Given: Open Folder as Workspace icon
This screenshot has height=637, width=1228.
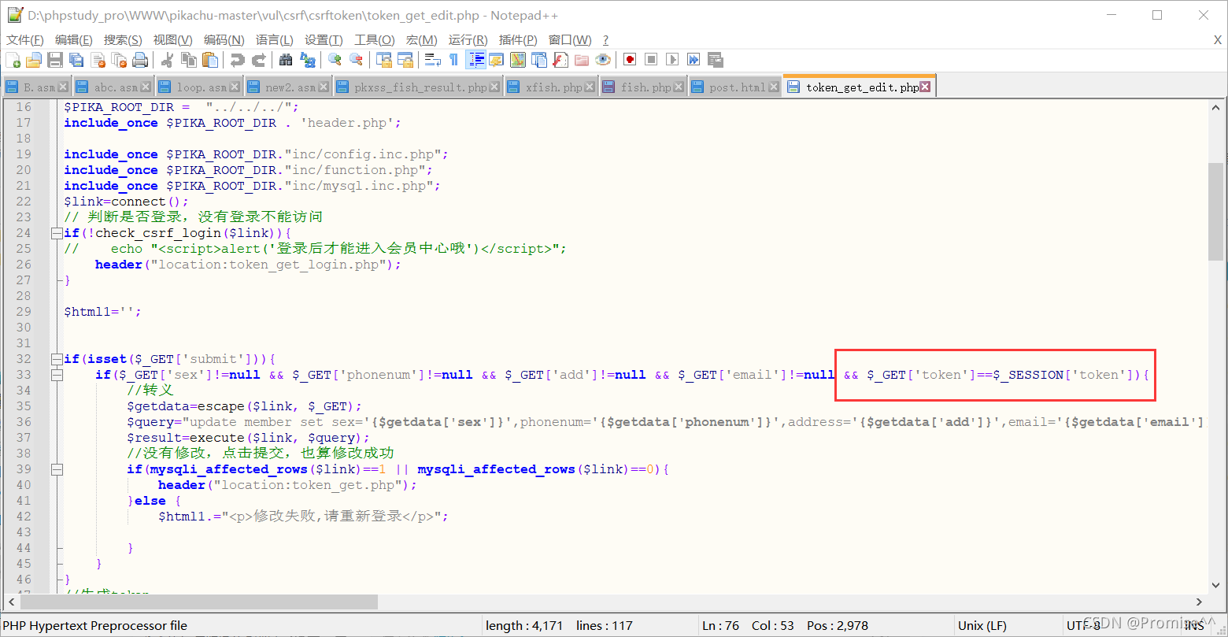Looking at the screenshot, I should point(582,60).
